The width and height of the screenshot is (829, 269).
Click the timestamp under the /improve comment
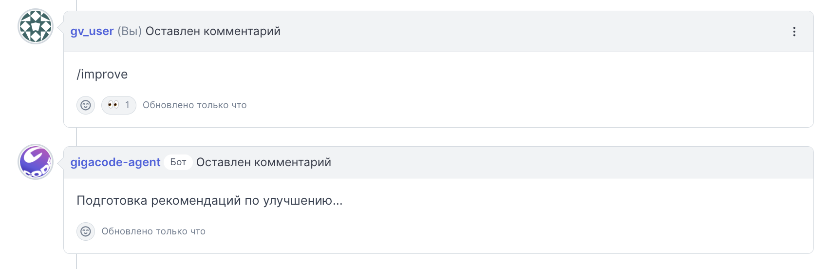195,105
